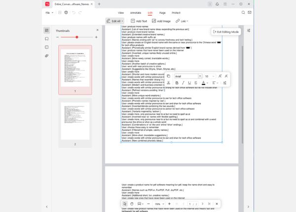Choose the hand pan tool
296x212 pixels.
click(132, 204)
